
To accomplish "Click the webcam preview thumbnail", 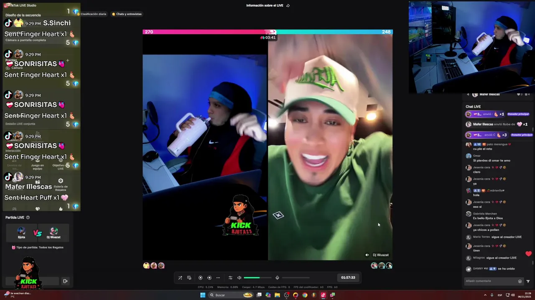I will coord(472,47).
